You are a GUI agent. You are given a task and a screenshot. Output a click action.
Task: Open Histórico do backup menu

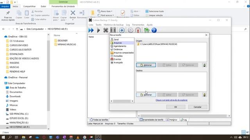tap(114, 25)
